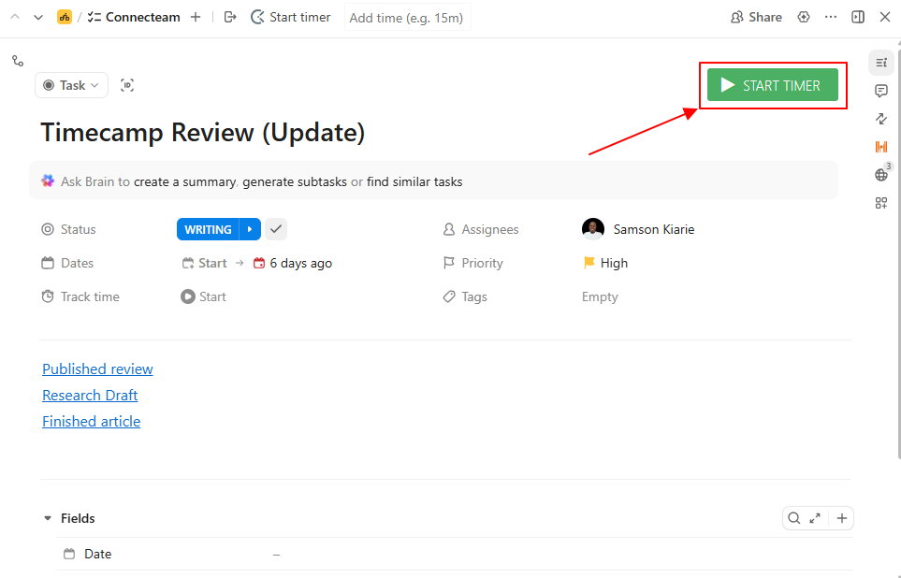This screenshot has width=901, height=578.
Task: Click the Priority label
Action: point(482,263)
